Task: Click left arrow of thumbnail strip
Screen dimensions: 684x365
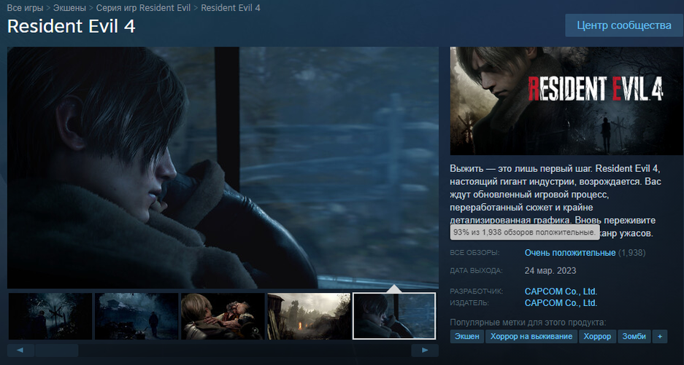Action: (x=20, y=350)
